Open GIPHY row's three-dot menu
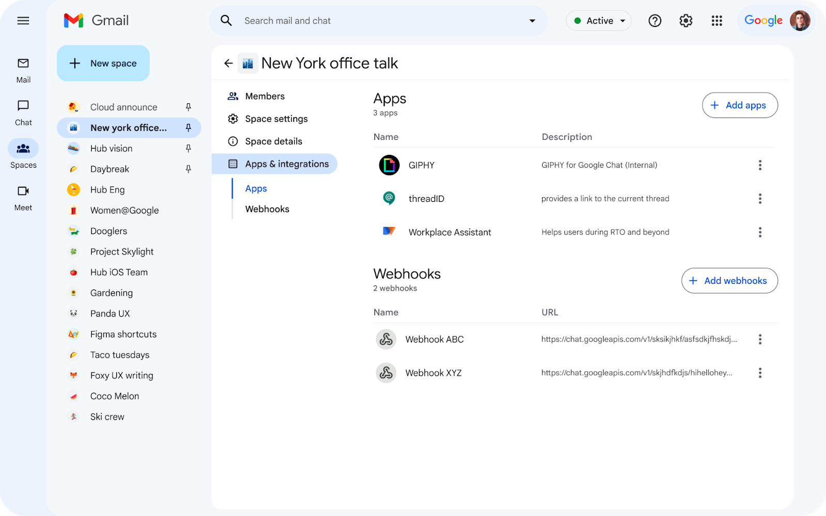The height and width of the screenshot is (516, 826). click(x=760, y=165)
